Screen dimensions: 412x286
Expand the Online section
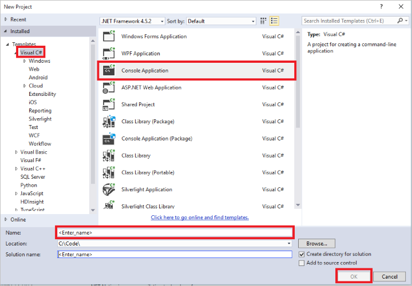[6, 219]
